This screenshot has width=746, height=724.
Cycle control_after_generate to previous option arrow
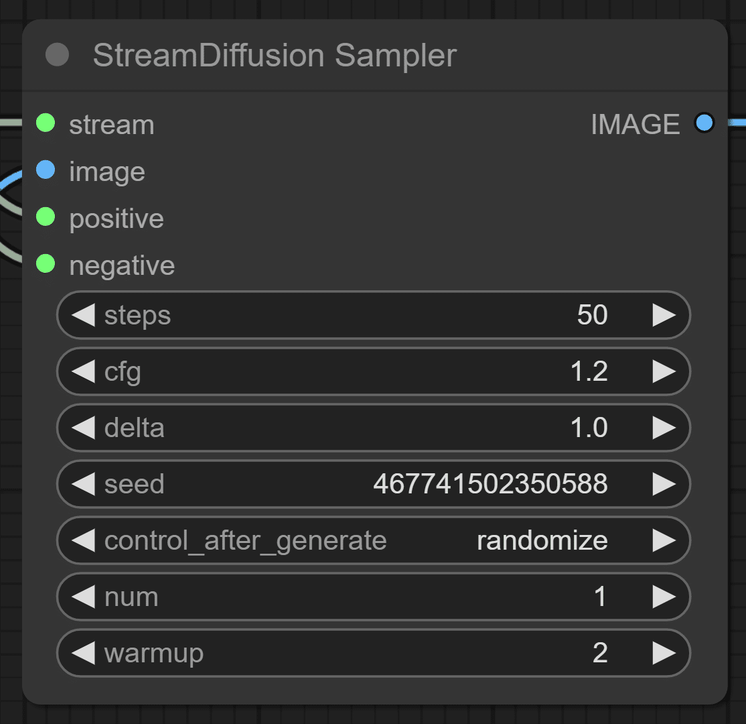click(x=83, y=540)
